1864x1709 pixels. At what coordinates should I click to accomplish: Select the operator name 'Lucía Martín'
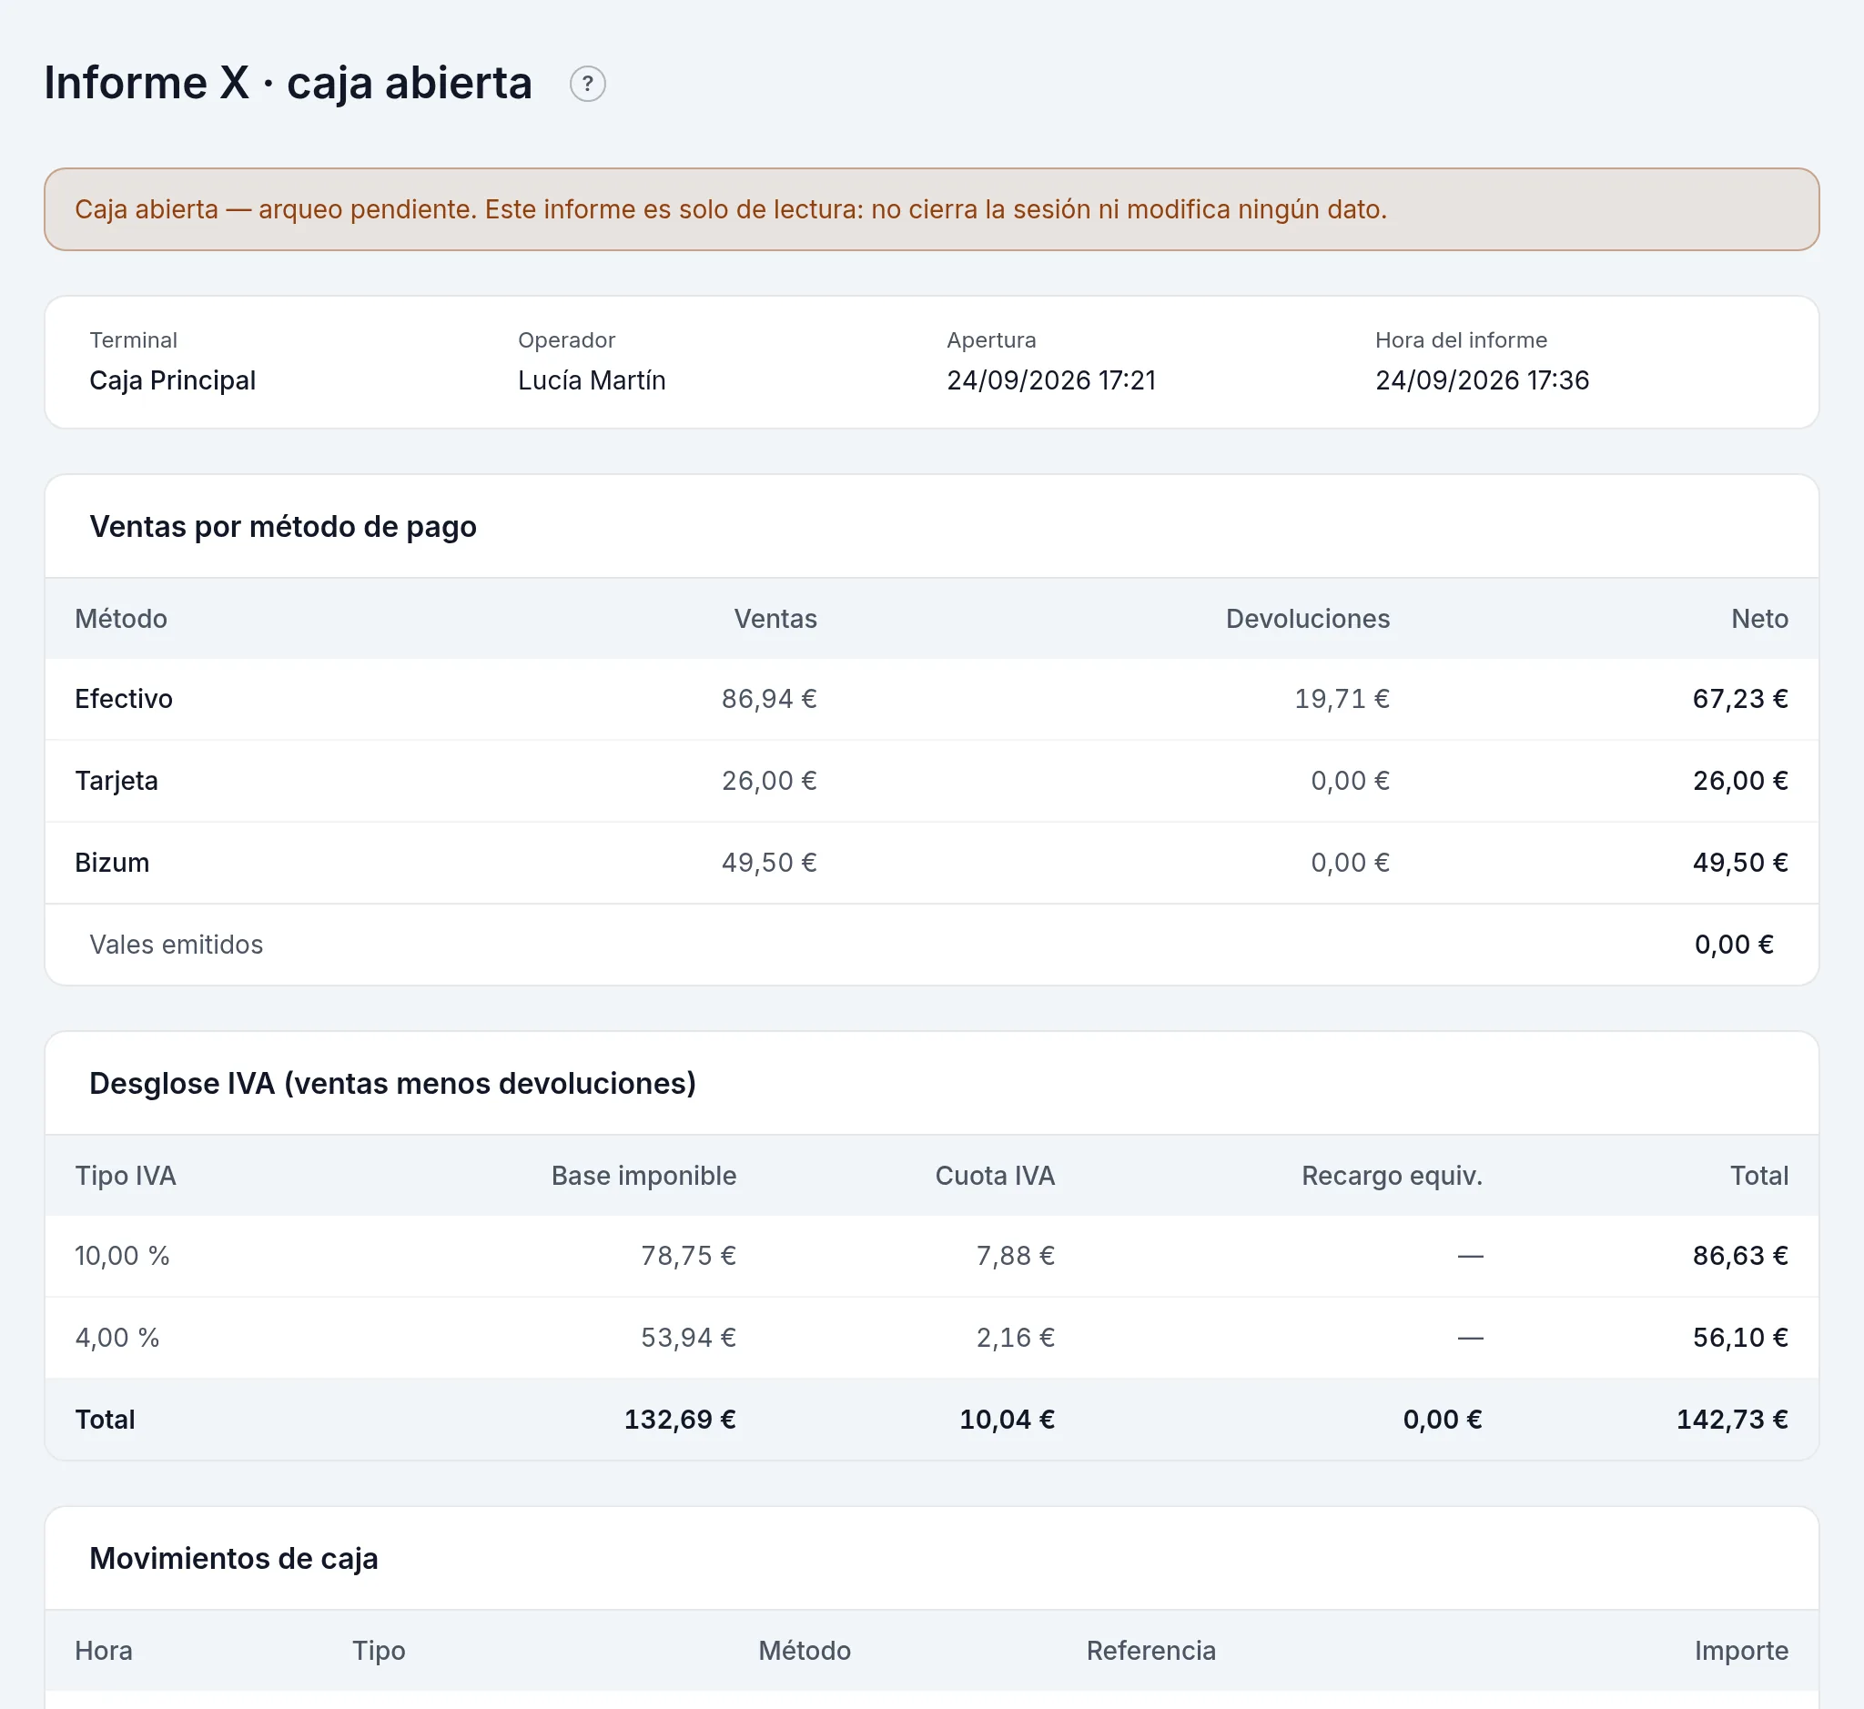tap(591, 380)
